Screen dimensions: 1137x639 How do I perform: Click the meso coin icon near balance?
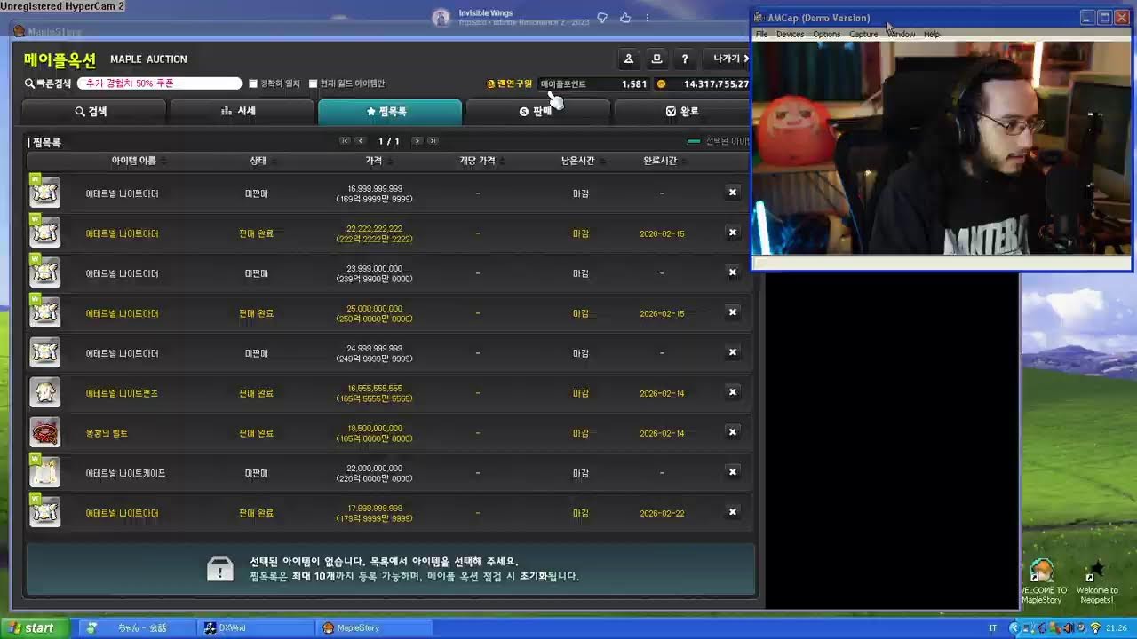click(x=661, y=83)
